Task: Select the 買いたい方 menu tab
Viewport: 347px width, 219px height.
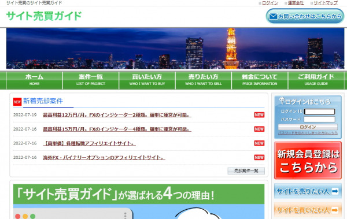Action: point(147,80)
